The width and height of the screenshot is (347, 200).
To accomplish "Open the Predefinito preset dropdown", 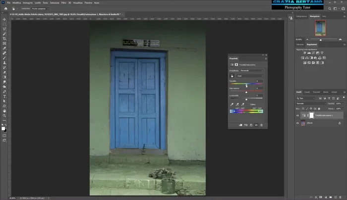I will 252,70.
